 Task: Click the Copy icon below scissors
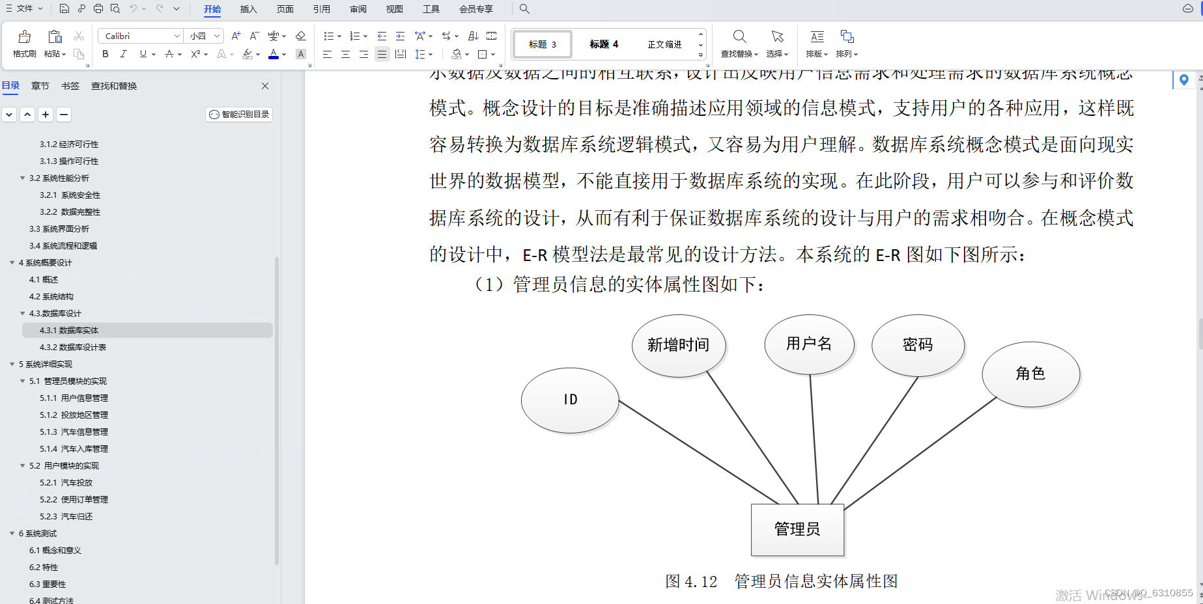[x=79, y=54]
